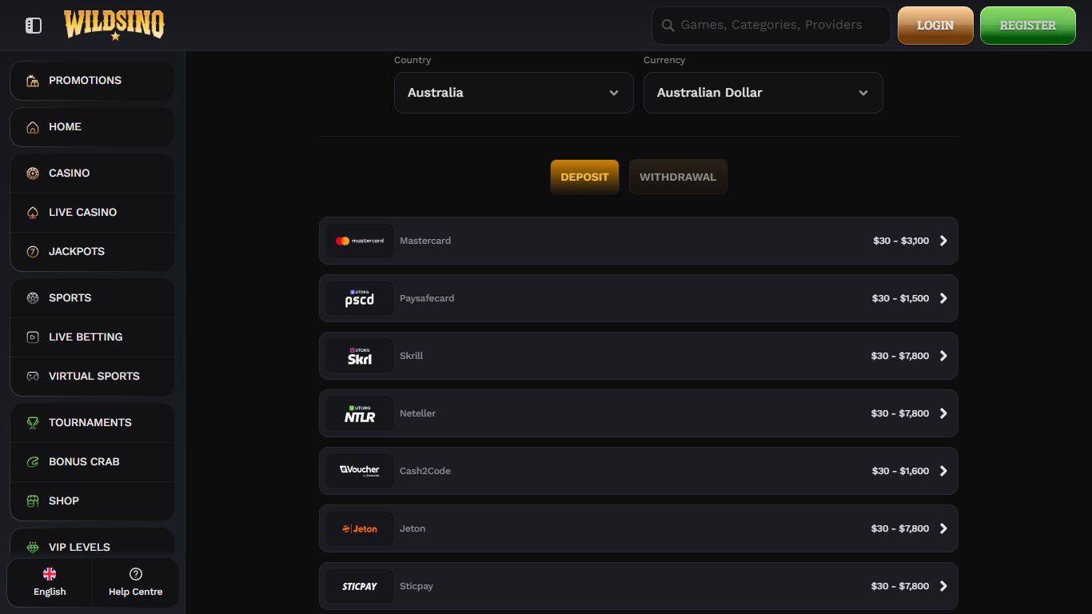The height and width of the screenshot is (614, 1092).
Task: Open the SHOP menu label
Action: (64, 501)
